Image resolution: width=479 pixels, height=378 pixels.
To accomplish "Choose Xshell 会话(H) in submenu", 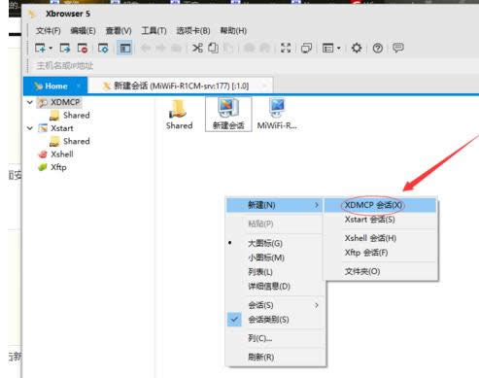I will coord(381,238).
